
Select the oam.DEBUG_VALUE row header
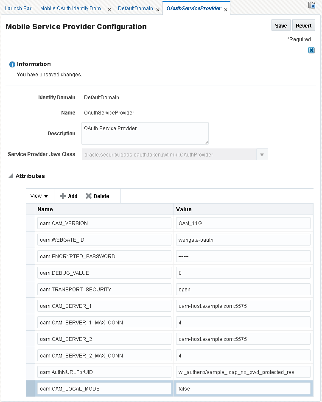(x=31, y=273)
